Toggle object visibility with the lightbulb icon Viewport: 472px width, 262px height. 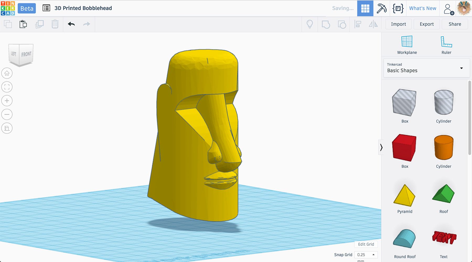point(310,24)
